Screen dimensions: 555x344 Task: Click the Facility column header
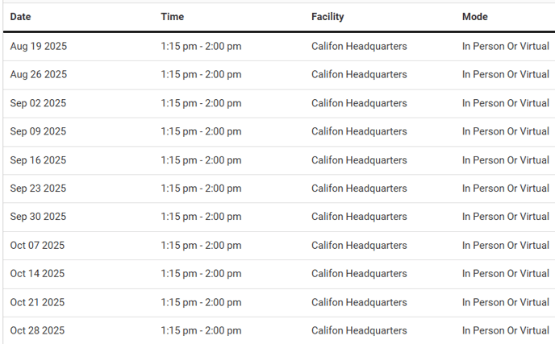328,16
